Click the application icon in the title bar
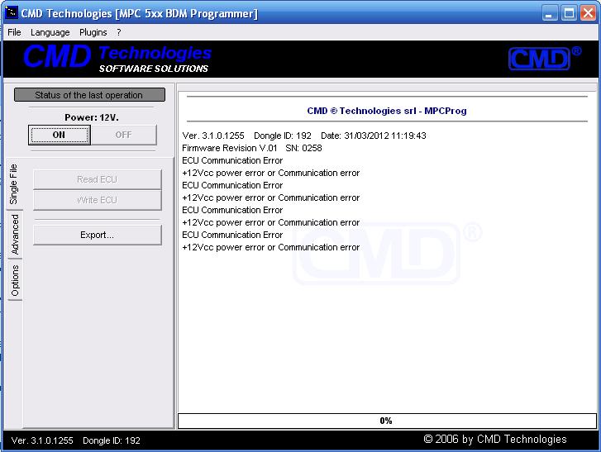Image resolution: width=601 pixels, height=452 pixels. click(x=11, y=12)
